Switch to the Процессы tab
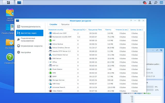Viewport: 165px width, 103px height. (65, 24)
